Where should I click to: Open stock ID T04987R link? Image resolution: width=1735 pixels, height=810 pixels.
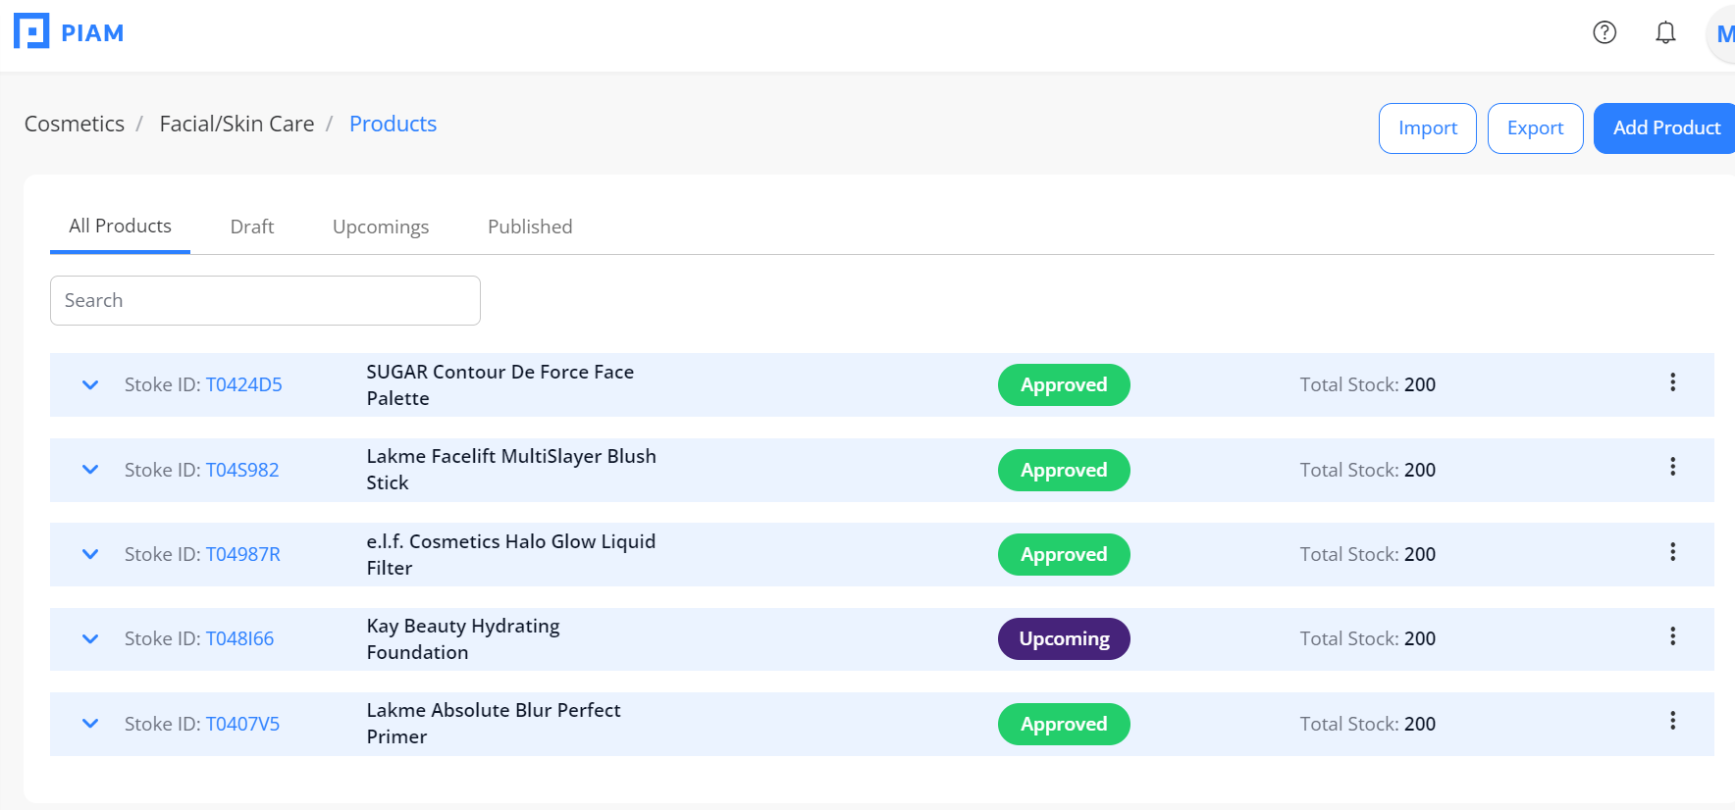tap(242, 554)
